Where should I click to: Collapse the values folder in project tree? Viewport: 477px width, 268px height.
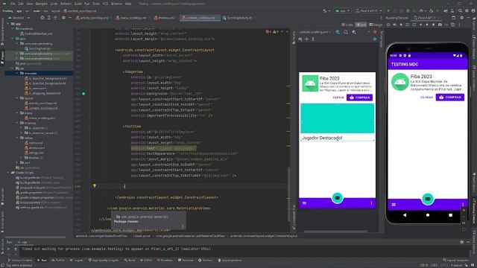[x=17, y=138]
